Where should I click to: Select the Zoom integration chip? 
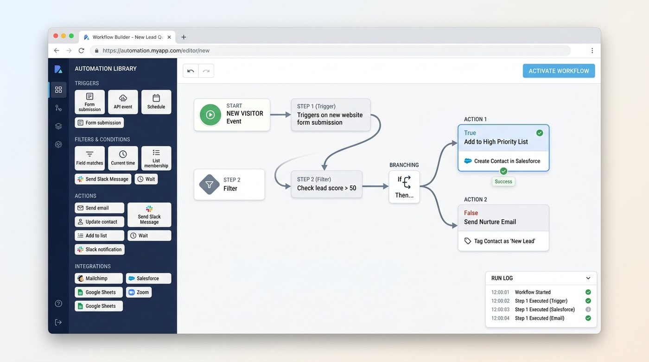[x=139, y=292]
